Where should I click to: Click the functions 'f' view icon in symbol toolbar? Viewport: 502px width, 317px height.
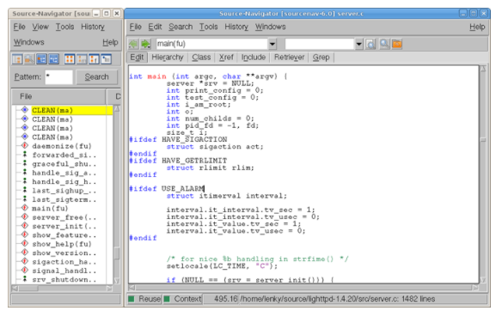click(95, 59)
